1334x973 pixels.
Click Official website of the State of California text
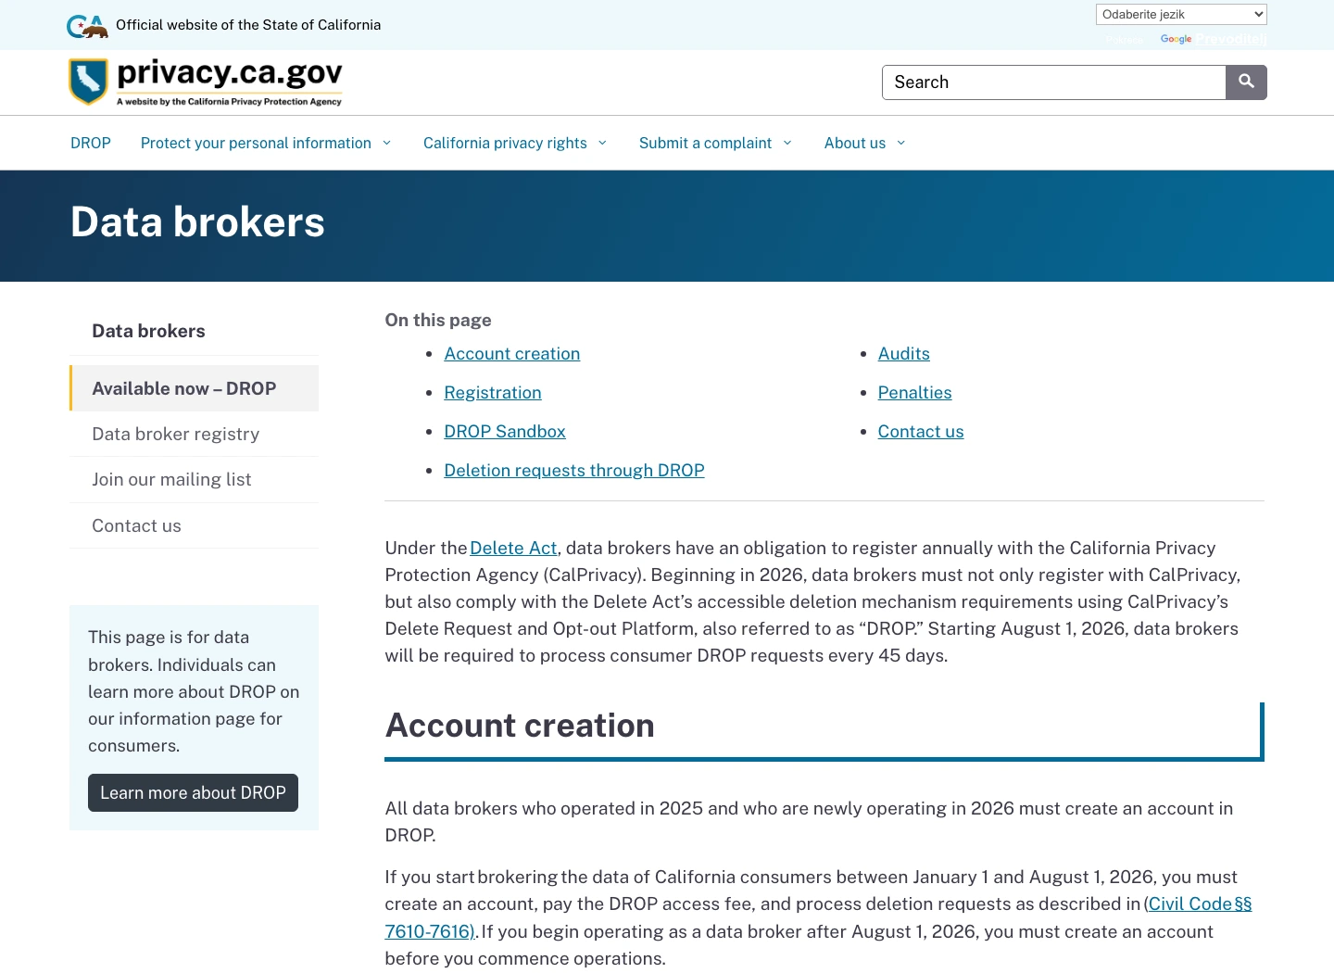tap(248, 25)
